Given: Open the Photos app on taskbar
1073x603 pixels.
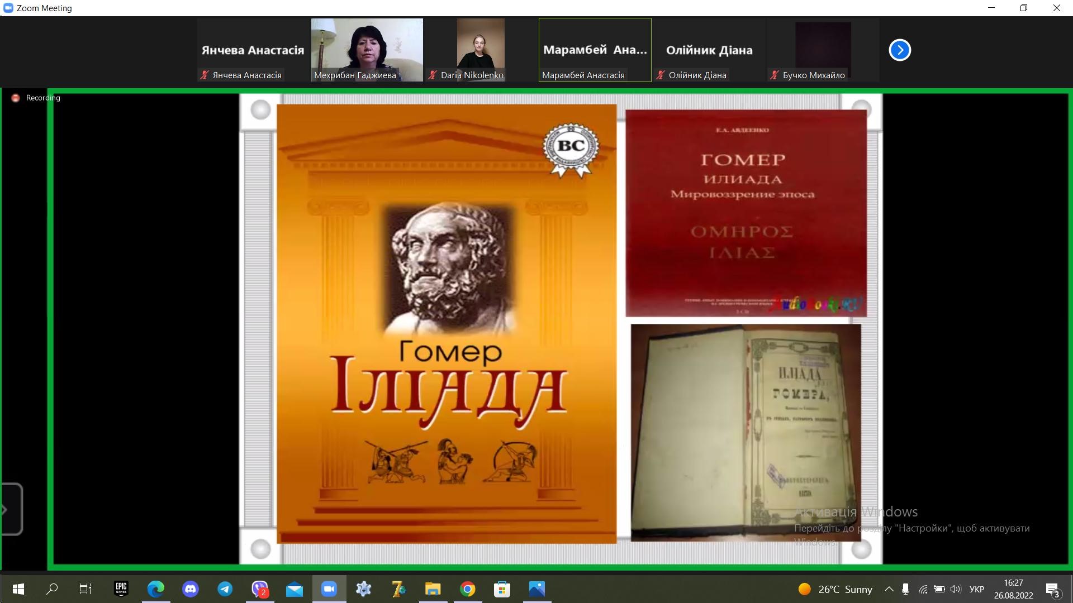Looking at the screenshot, I should (537, 588).
